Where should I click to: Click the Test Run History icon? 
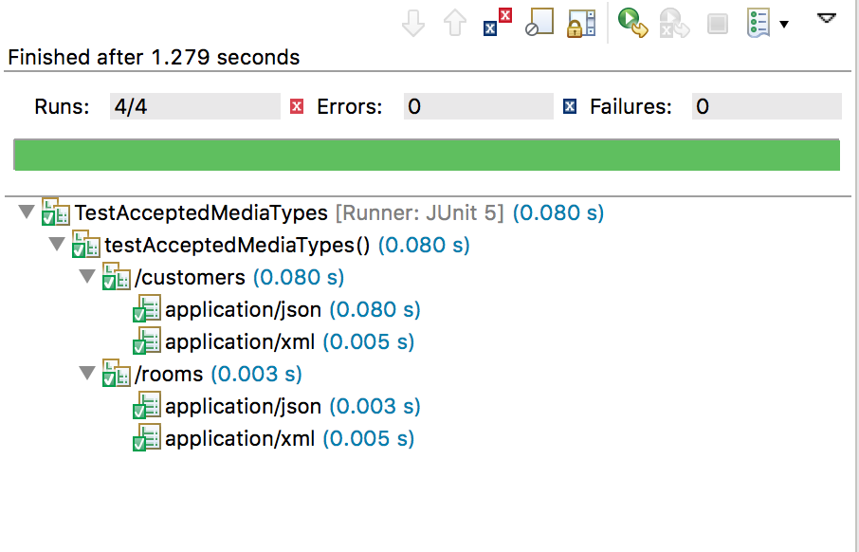(759, 23)
